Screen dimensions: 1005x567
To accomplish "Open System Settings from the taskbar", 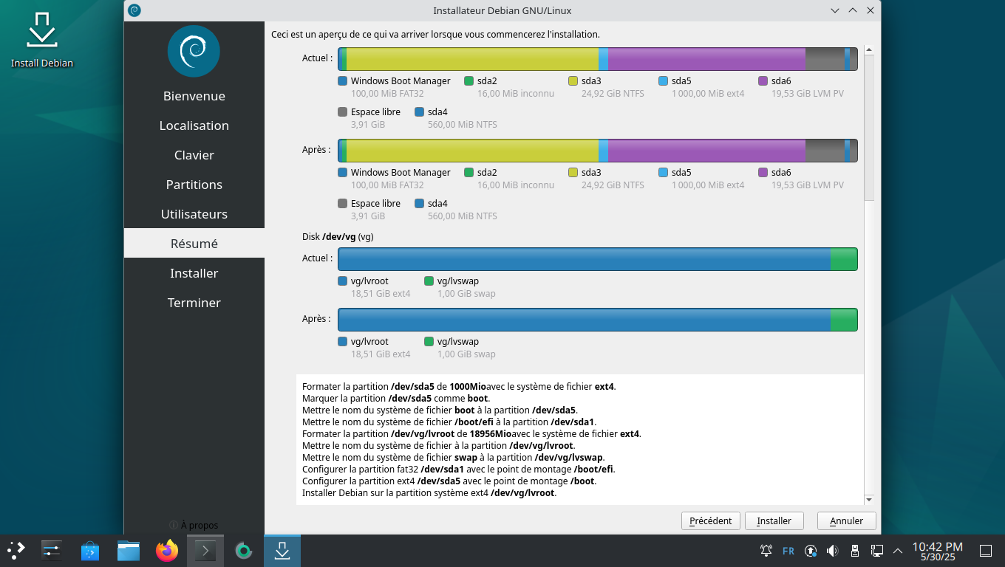I will pyautogui.click(x=51, y=550).
